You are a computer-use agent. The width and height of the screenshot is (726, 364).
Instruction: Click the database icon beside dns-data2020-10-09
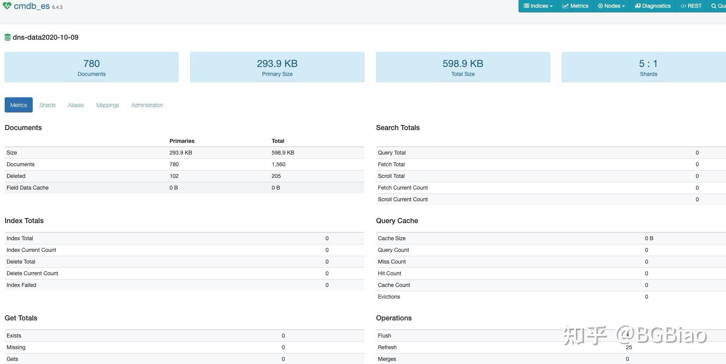click(x=7, y=37)
